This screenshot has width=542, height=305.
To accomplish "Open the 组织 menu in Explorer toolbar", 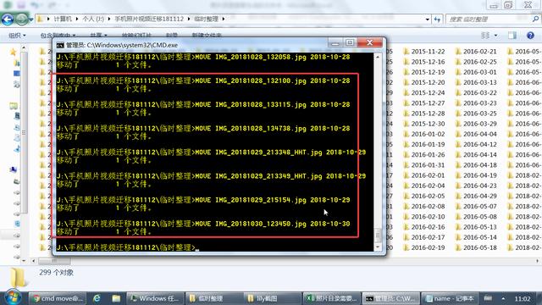I will pyautogui.click(x=17, y=36).
